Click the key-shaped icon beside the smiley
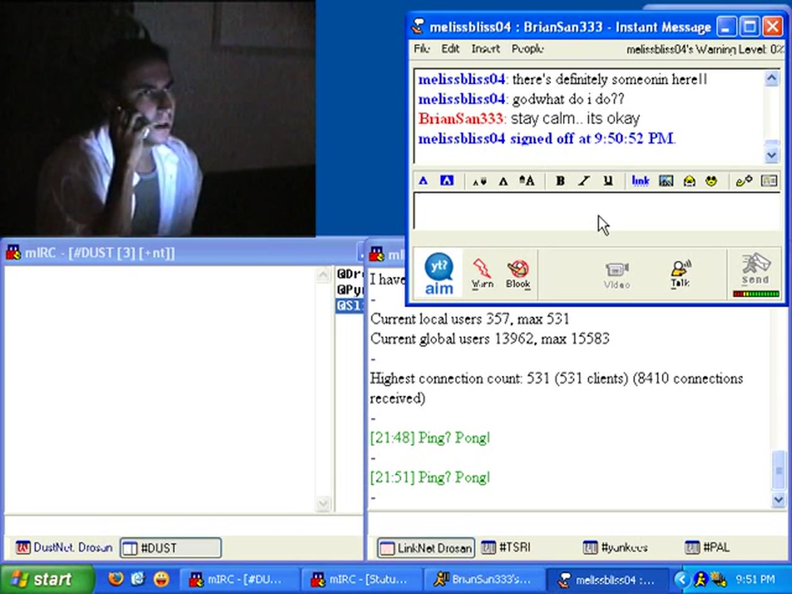Image resolution: width=792 pixels, height=594 pixels. click(744, 181)
